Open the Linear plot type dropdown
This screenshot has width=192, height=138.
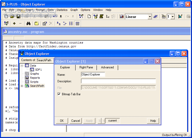point(150,17)
